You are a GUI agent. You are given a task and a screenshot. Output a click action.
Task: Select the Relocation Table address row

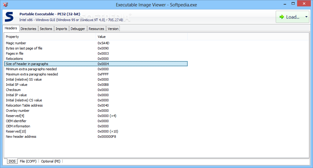tap(96, 105)
